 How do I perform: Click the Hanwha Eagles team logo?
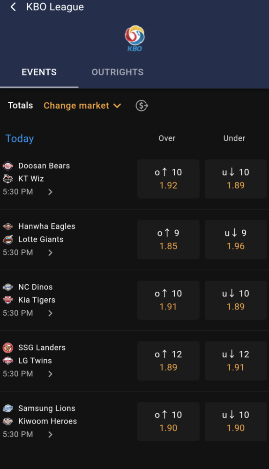tap(8, 227)
